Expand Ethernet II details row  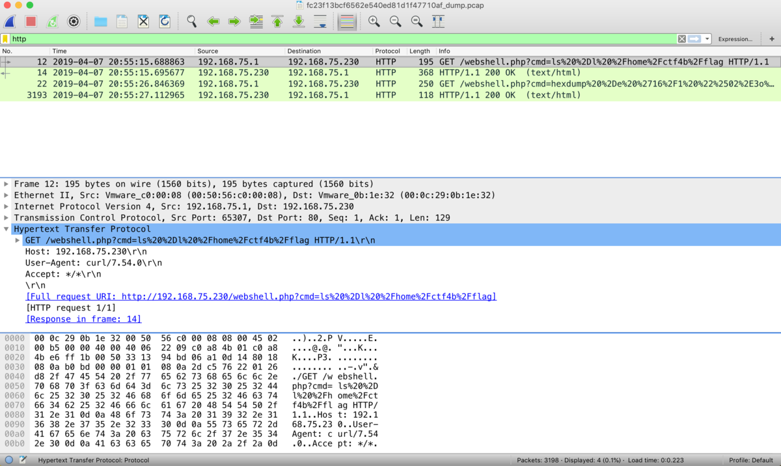point(7,195)
